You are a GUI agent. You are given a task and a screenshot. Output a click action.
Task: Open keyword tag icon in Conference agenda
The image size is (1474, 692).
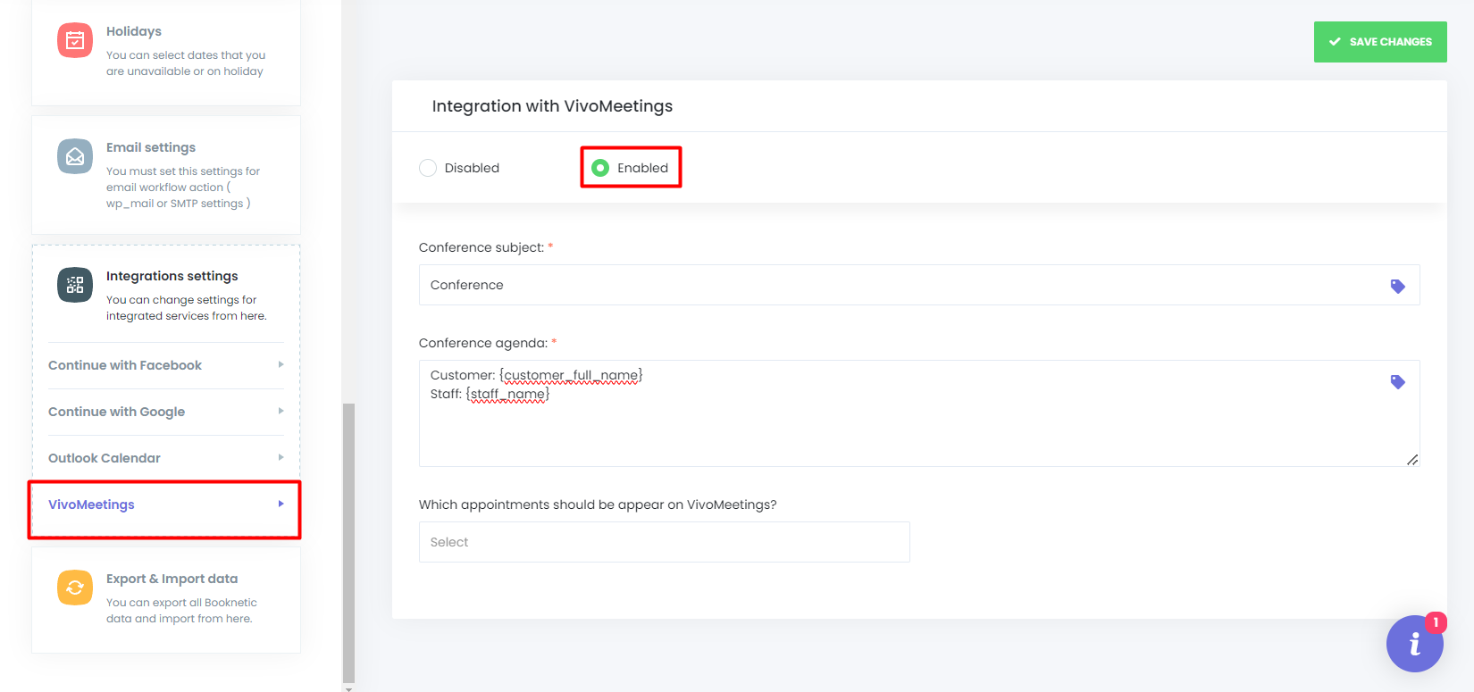click(1397, 382)
